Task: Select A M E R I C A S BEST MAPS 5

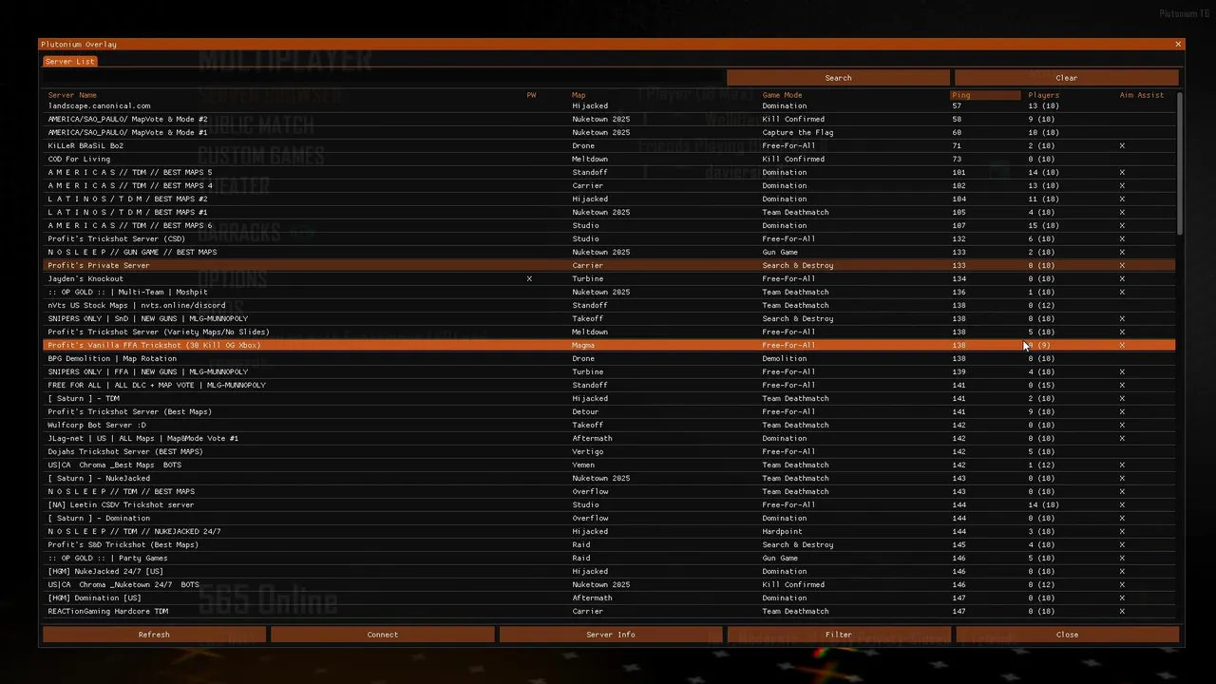Action: click(x=609, y=172)
